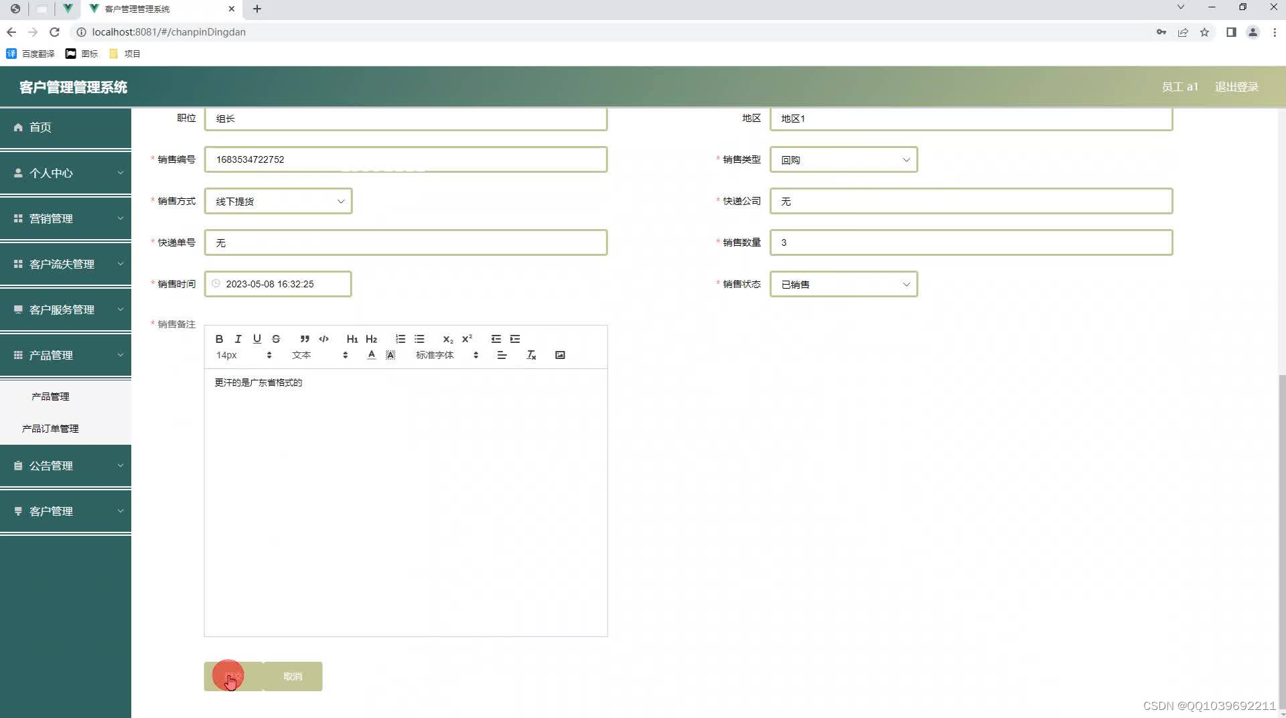1286x718 pixels.
Task: Click the browser back arrow
Action: 11,32
